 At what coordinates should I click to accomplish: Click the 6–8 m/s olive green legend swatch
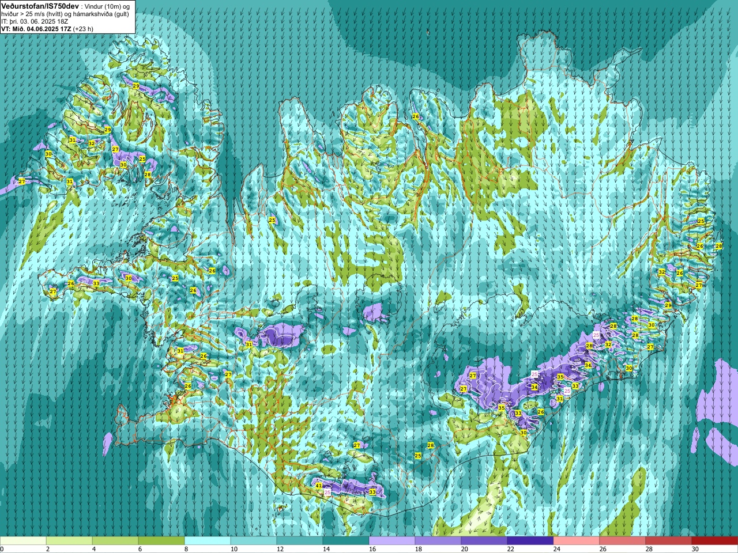coord(161,541)
